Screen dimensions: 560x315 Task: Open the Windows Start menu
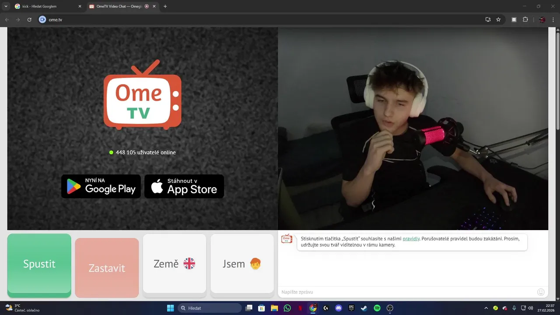(171, 308)
